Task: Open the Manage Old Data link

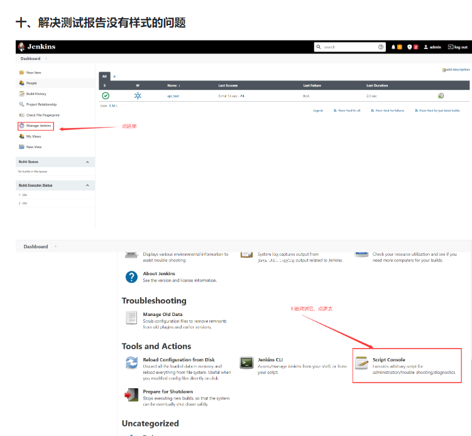Action: click(163, 314)
